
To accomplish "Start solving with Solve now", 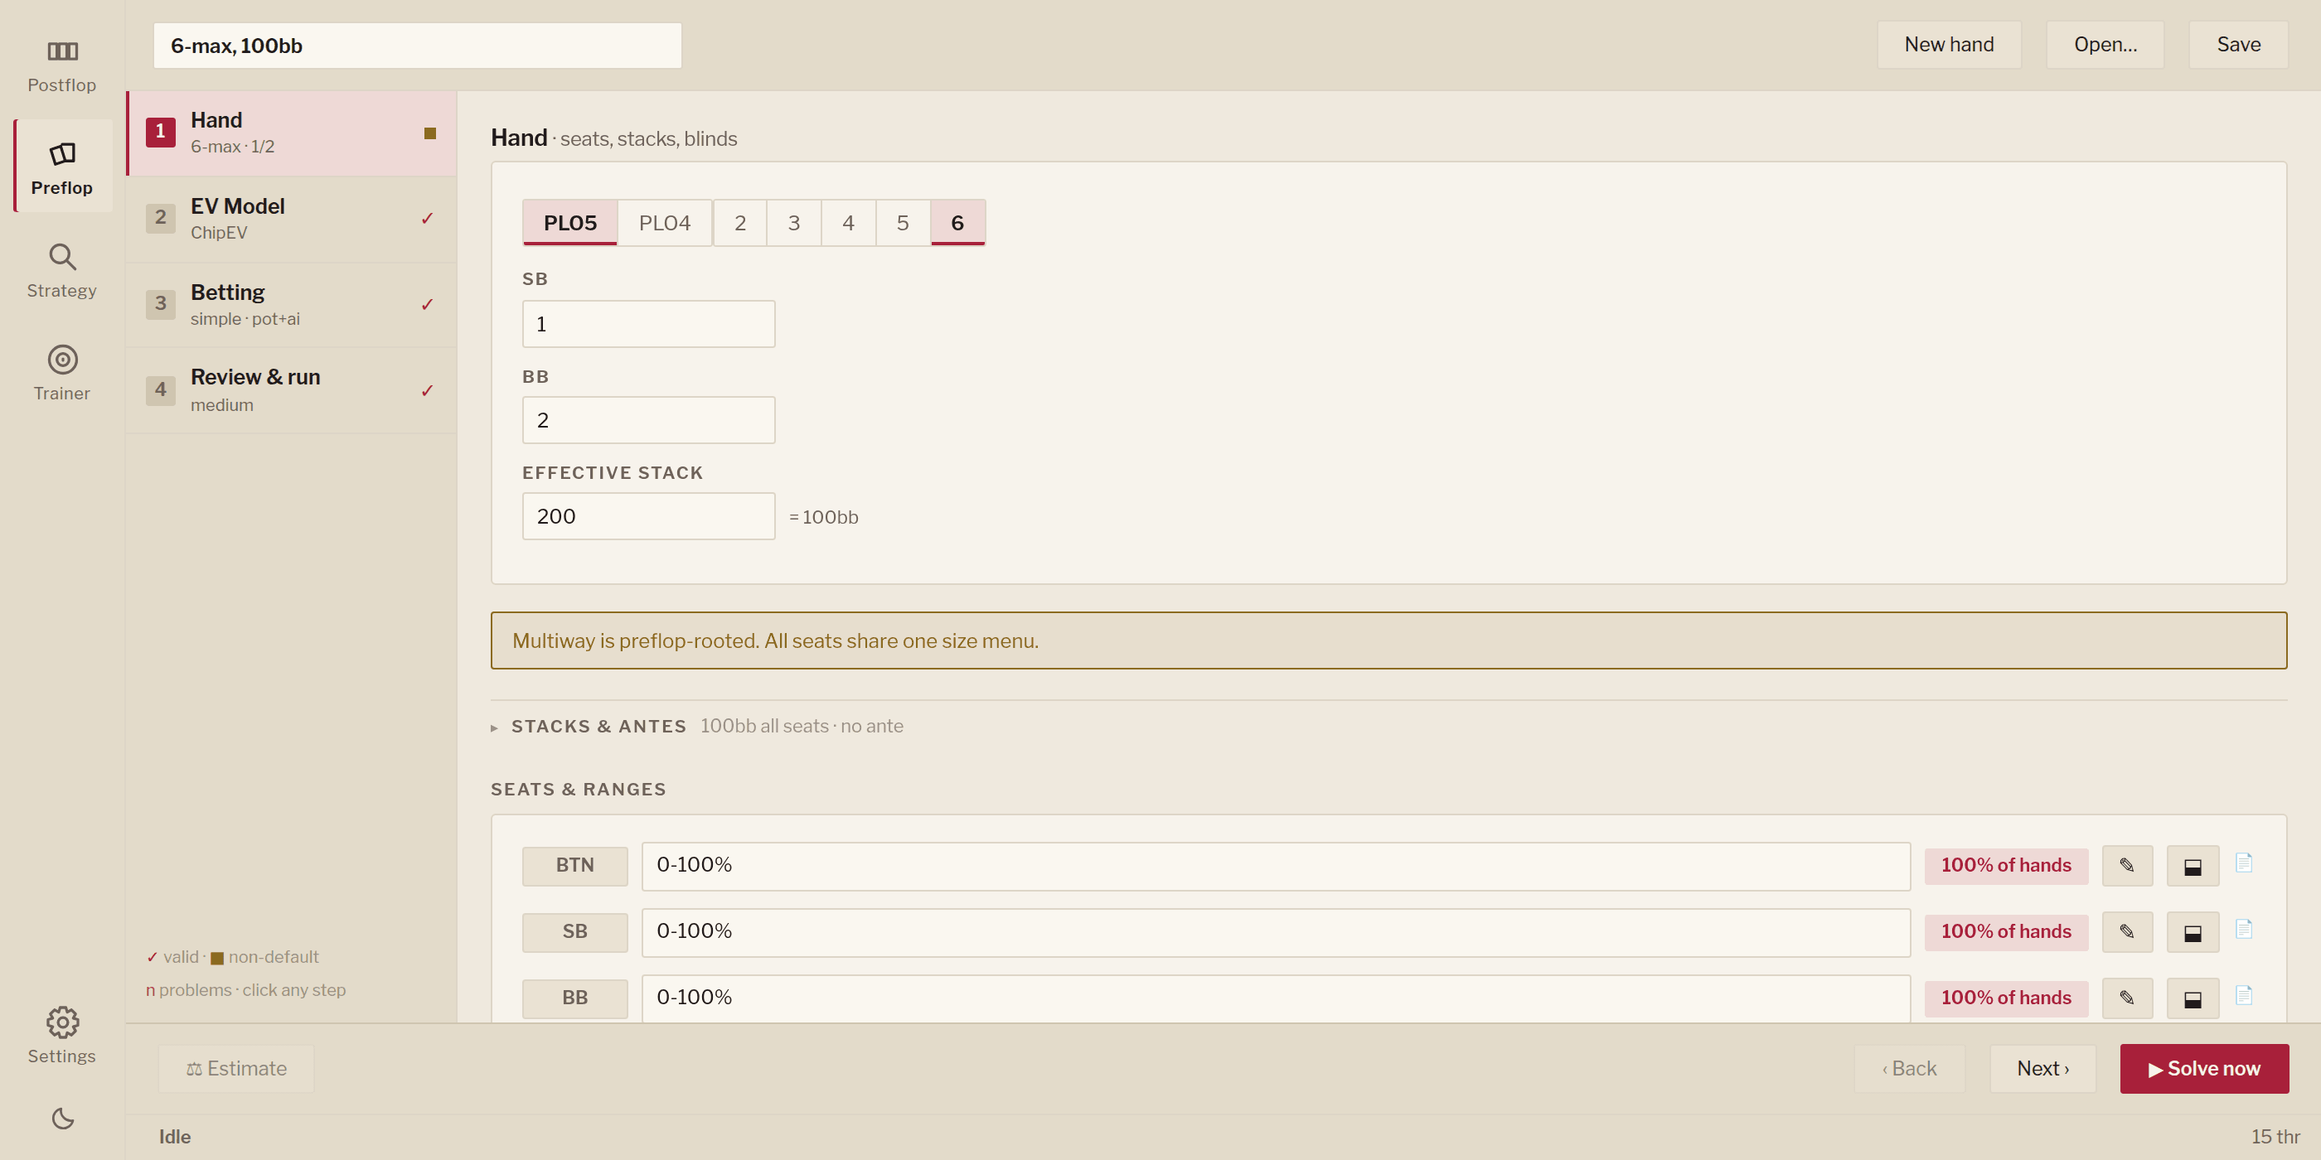I will 2204,1068.
